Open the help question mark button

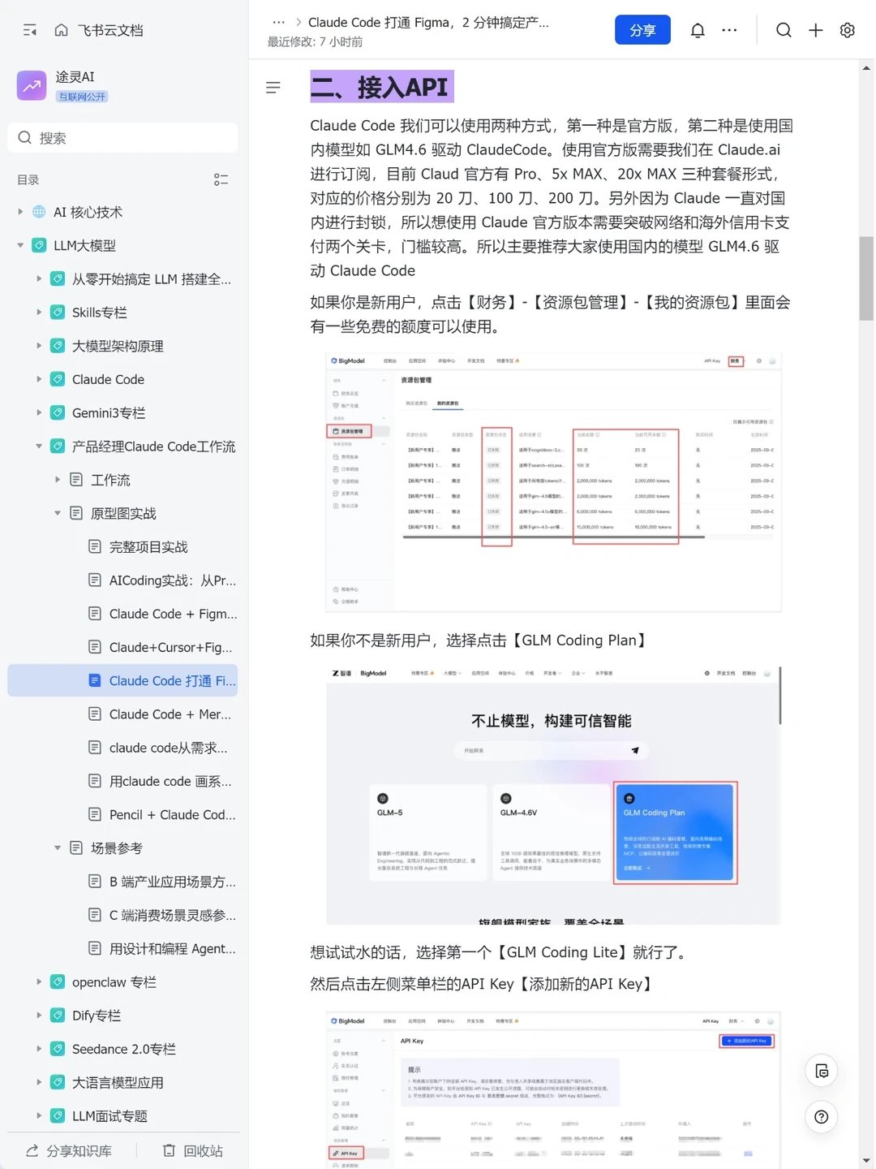point(821,1117)
